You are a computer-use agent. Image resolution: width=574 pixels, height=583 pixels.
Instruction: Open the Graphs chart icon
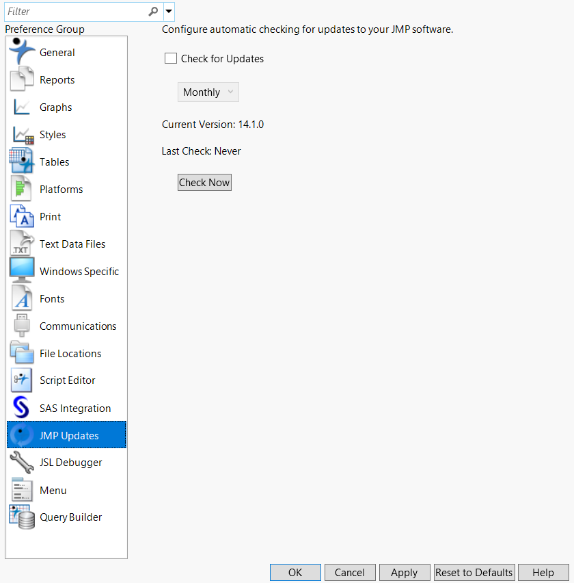point(22,107)
